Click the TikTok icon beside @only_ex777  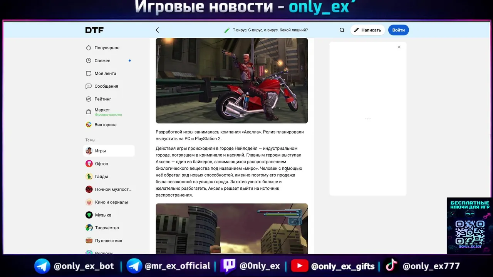coord(391,266)
